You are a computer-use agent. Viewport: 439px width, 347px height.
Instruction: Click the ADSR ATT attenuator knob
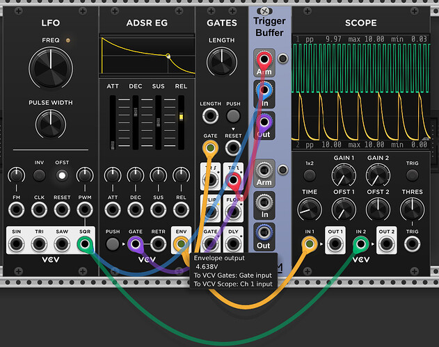click(x=113, y=175)
